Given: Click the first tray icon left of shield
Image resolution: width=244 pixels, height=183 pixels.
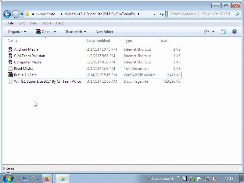Looking at the screenshot, I should (x=185, y=179).
